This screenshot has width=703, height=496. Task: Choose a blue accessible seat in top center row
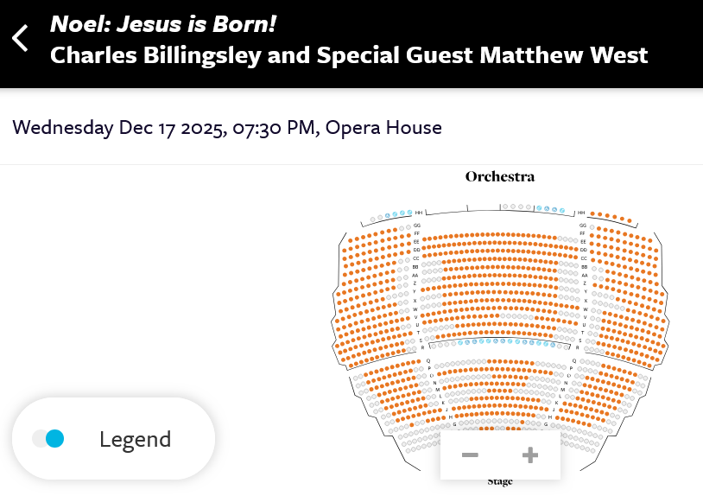(546, 208)
